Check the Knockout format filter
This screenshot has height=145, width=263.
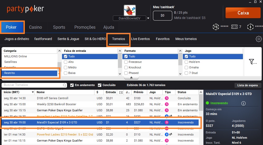pyautogui.click(x=126, y=68)
